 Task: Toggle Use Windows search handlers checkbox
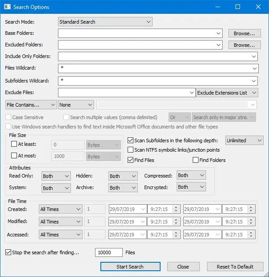8,127
